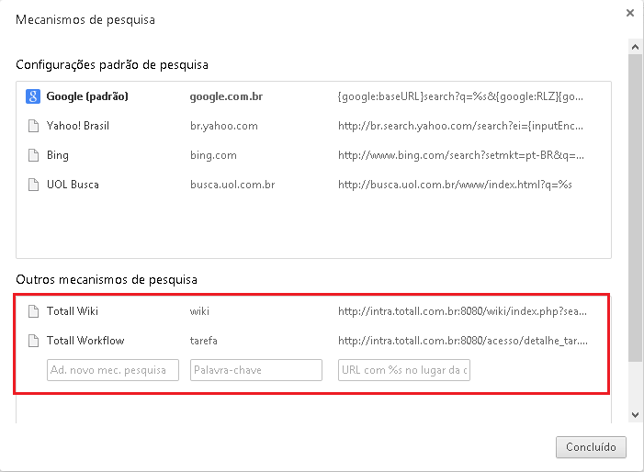Click the 'Configurações padrão de pesquisa' heading

coord(112,65)
